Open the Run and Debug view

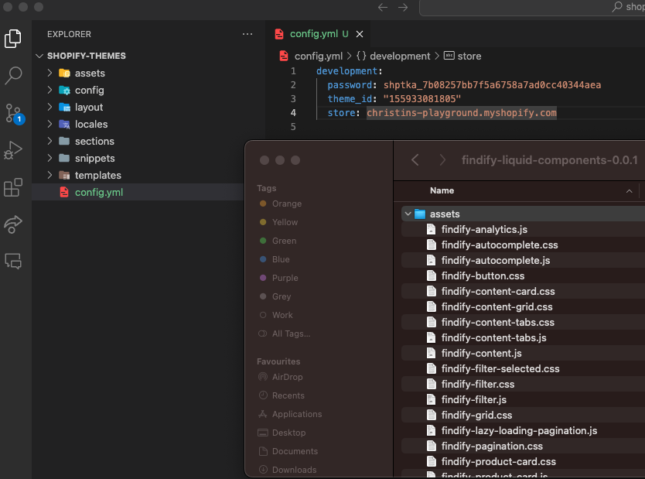tap(13, 150)
